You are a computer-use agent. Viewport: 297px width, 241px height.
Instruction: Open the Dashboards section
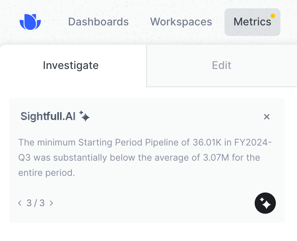98,22
